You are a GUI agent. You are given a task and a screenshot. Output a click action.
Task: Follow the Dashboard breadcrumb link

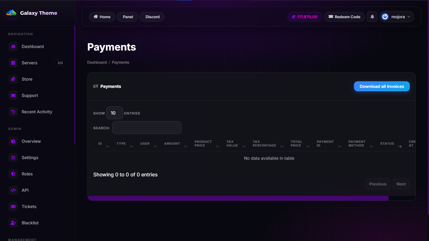tap(97, 62)
